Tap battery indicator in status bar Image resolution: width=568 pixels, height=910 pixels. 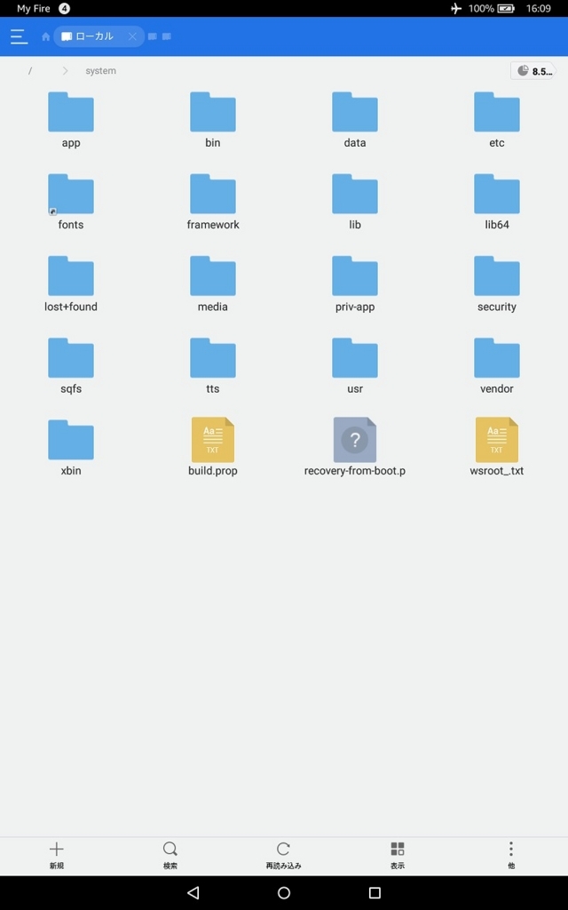click(x=505, y=9)
